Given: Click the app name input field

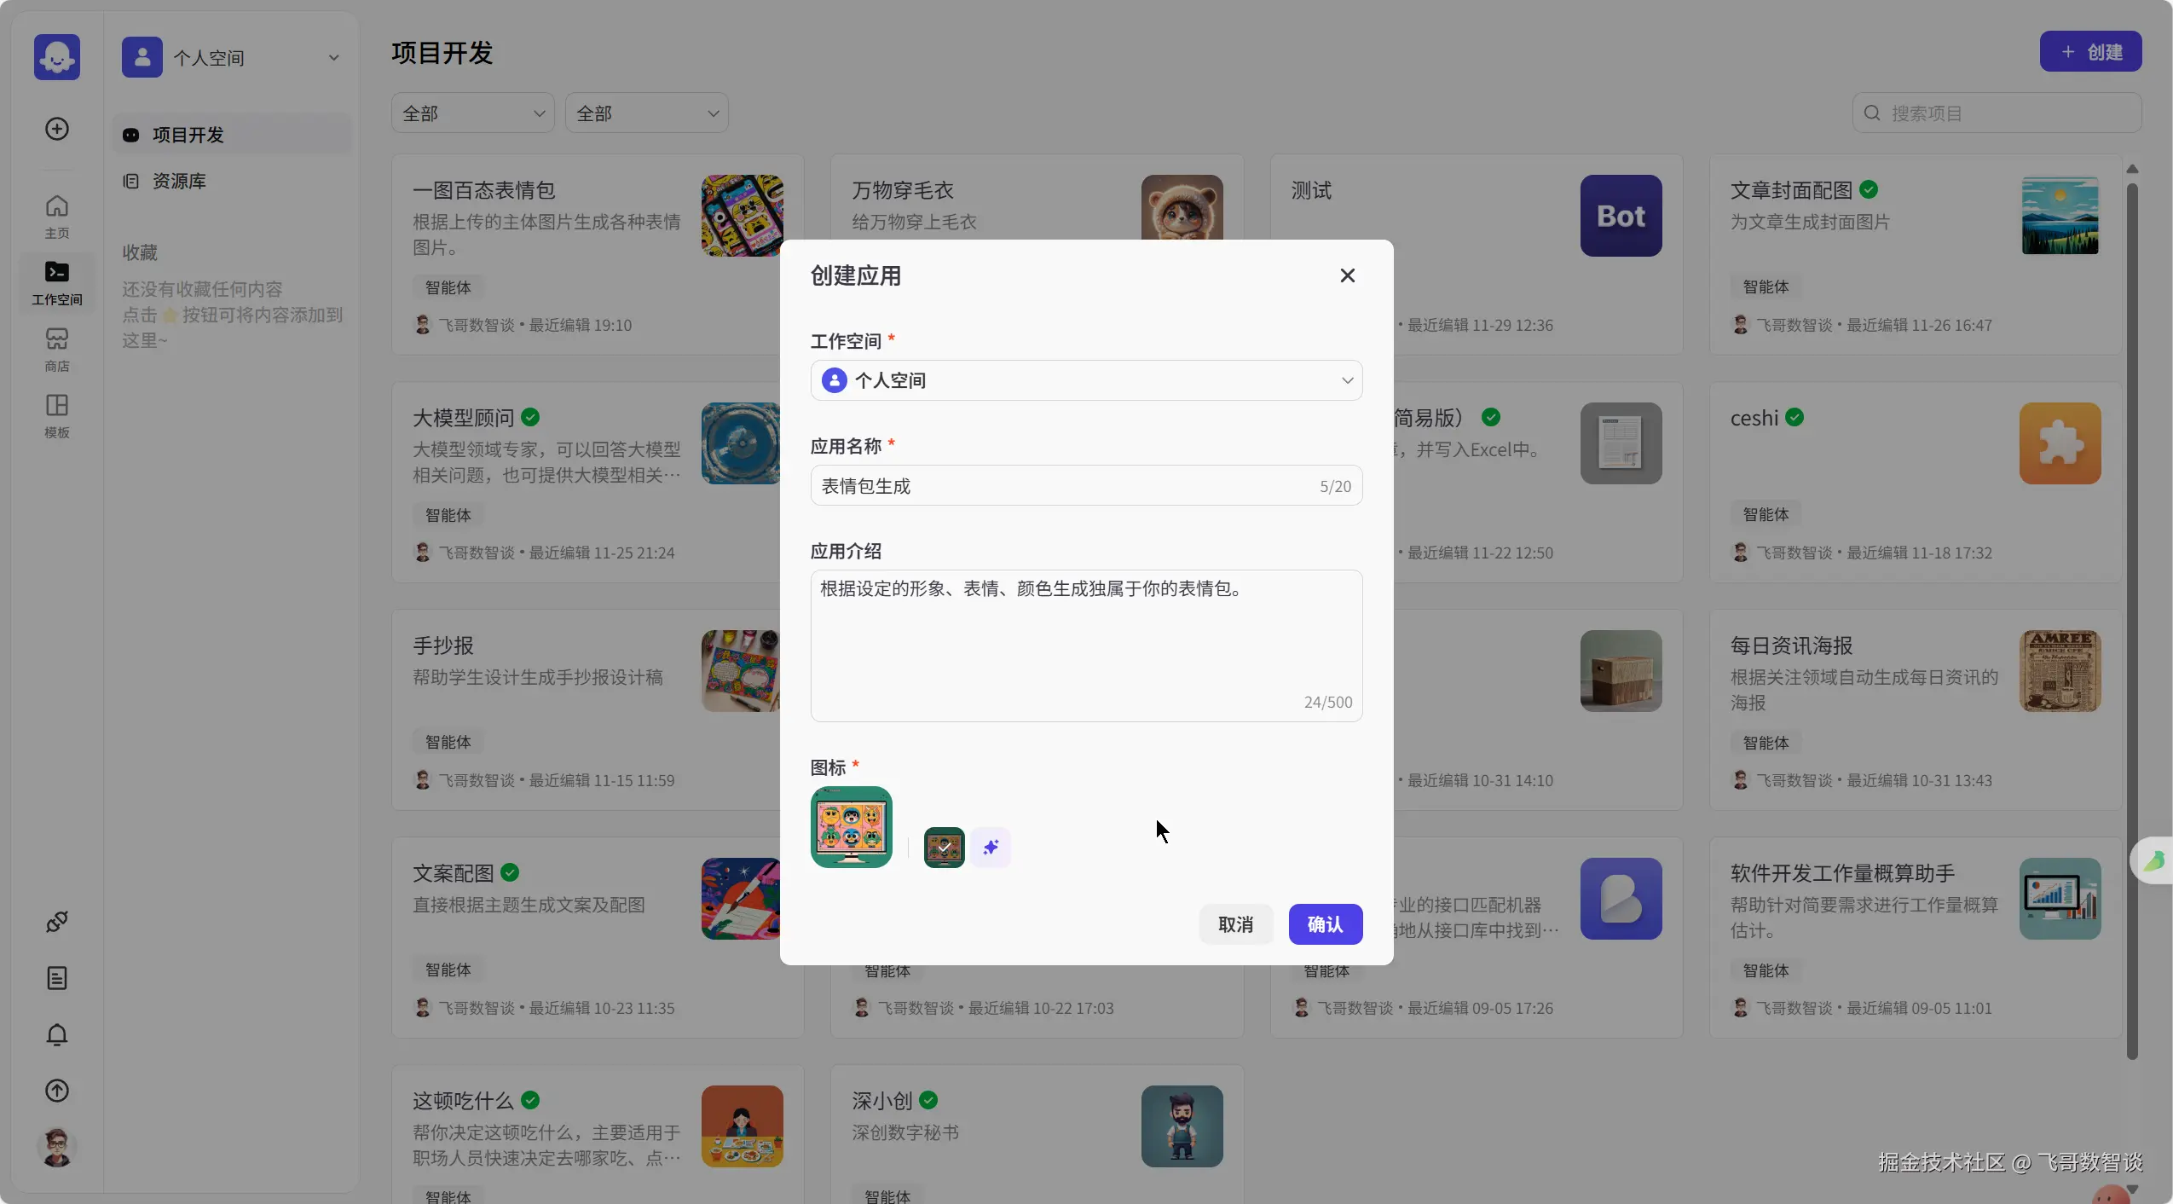Looking at the screenshot, I should [1066, 486].
